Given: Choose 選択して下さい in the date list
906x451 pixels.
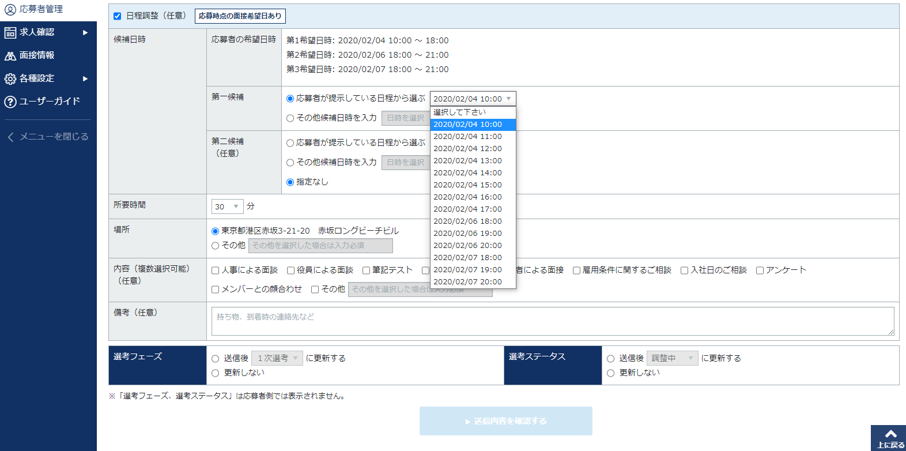Looking at the screenshot, I should (473, 112).
